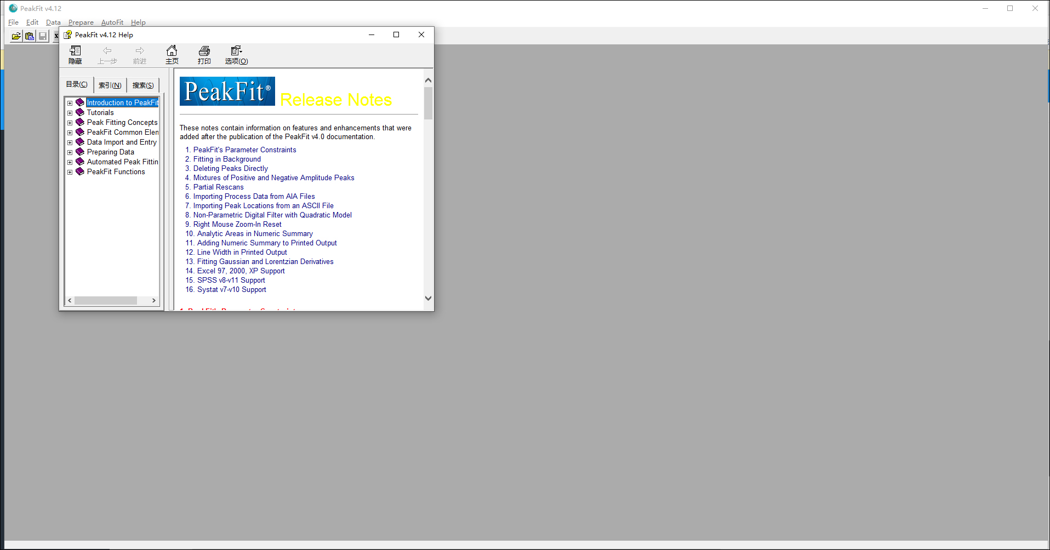Open the 选项 (Options) icon in Help
This screenshot has height=550, width=1050.
coord(237,55)
